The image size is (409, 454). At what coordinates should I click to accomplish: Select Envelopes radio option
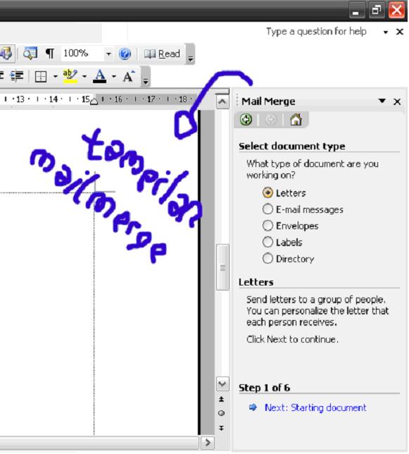pyautogui.click(x=268, y=226)
